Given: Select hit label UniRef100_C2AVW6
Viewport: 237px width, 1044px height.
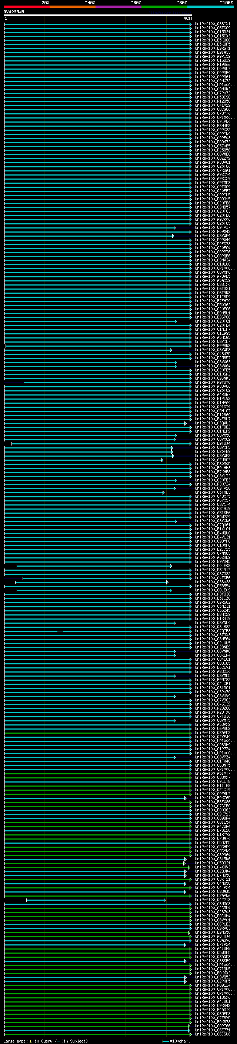Looking at the screenshot, I should pyautogui.click(x=212, y=895).
